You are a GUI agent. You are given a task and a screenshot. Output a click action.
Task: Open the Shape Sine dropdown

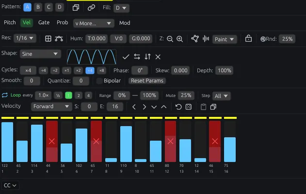[x=40, y=54]
